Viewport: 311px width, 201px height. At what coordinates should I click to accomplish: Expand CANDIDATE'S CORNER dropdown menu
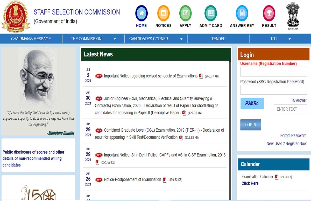point(181,39)
